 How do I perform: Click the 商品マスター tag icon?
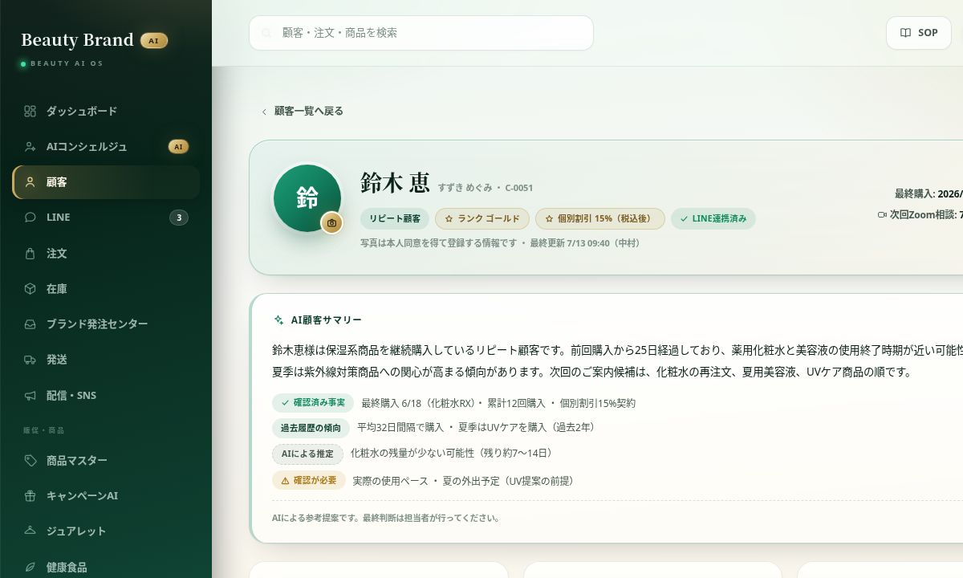coord(30,461)
